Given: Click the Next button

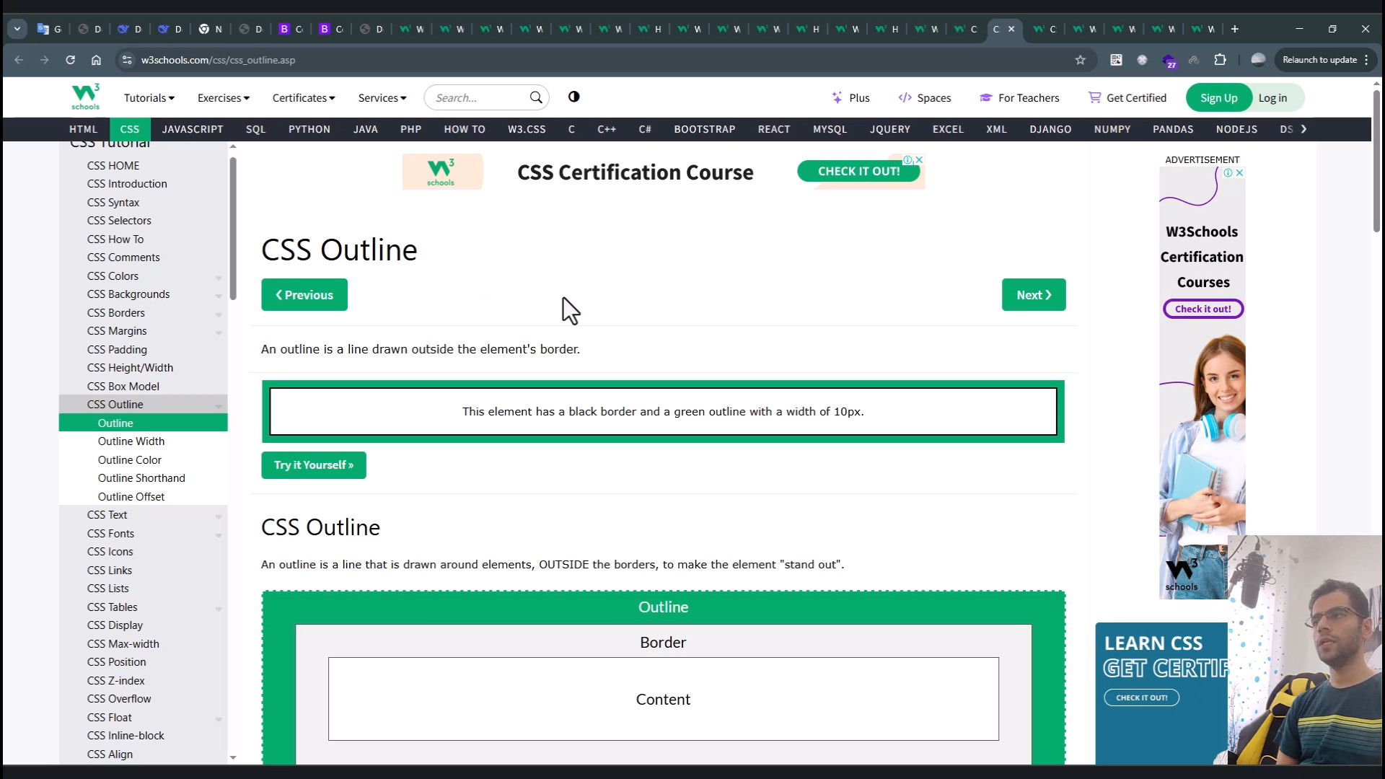Looking at the screenshot, I should pos(1033,294).
